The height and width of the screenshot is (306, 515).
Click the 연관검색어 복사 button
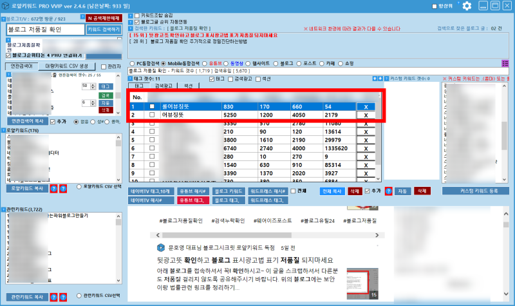(28, 121)
